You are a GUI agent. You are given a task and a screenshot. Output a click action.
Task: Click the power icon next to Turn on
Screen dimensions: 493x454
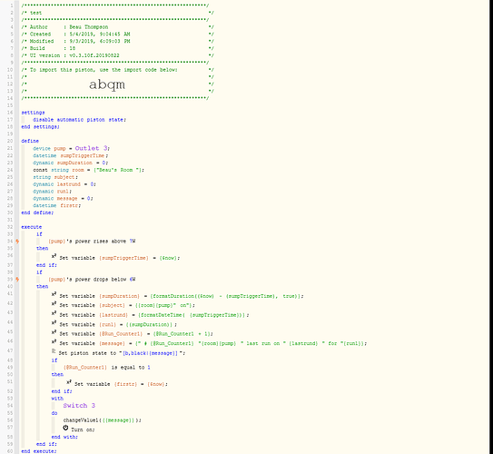(65, 428)
